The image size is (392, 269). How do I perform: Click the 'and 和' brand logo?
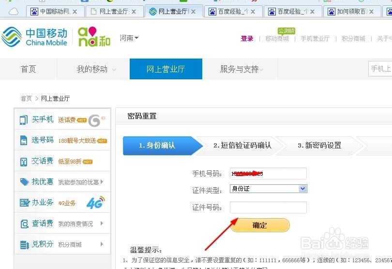tap(94, 37)
